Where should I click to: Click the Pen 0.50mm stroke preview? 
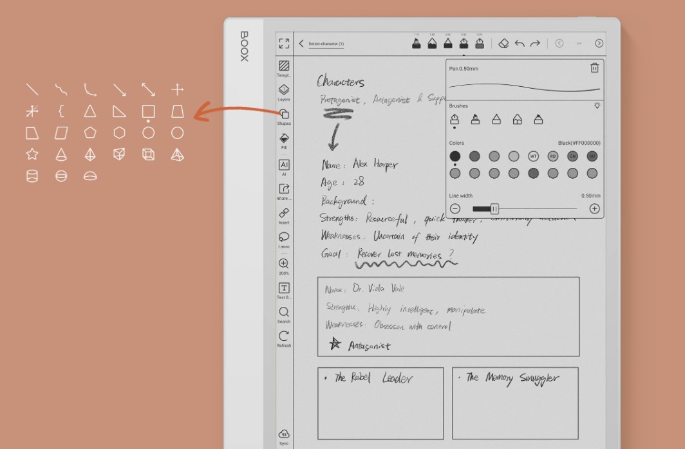(524, 87)
